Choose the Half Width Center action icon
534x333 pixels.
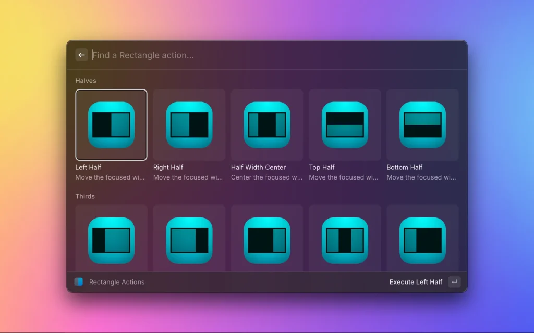coord(266,124)
